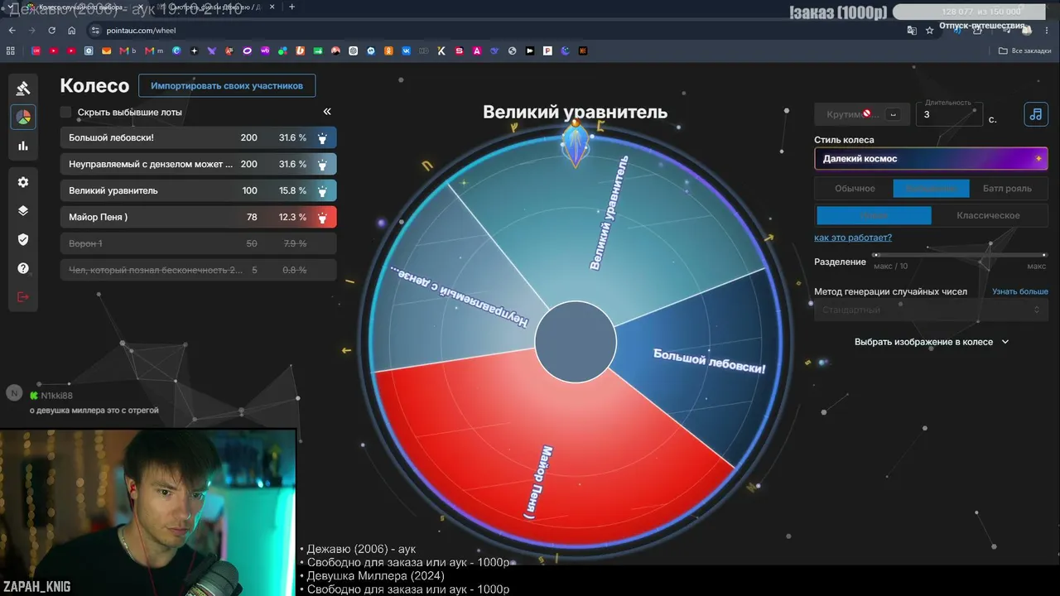Select the Большой лебовски! lot name
Viewport: 1060px width, 596px height.
click(111, 137)
